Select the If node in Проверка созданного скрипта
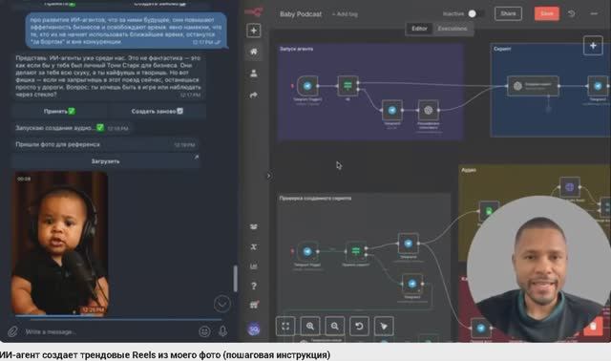The height and width of the screenshot is (361, 611). click(x=356, y=251)
